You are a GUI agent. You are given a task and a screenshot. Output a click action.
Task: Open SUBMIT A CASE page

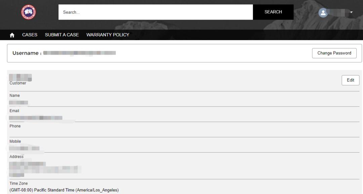[x=62, y=35]
